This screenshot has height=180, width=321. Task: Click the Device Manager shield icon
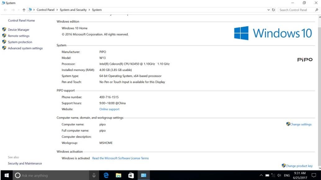pos(4,29)
